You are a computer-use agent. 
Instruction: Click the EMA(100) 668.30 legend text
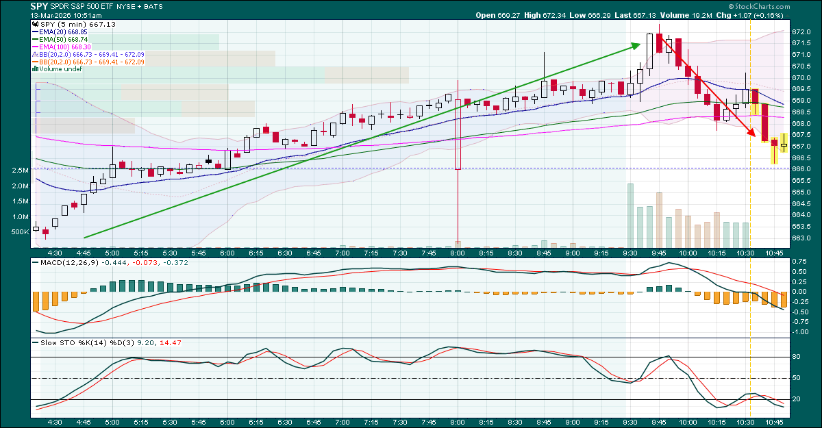tap(65, 47)
